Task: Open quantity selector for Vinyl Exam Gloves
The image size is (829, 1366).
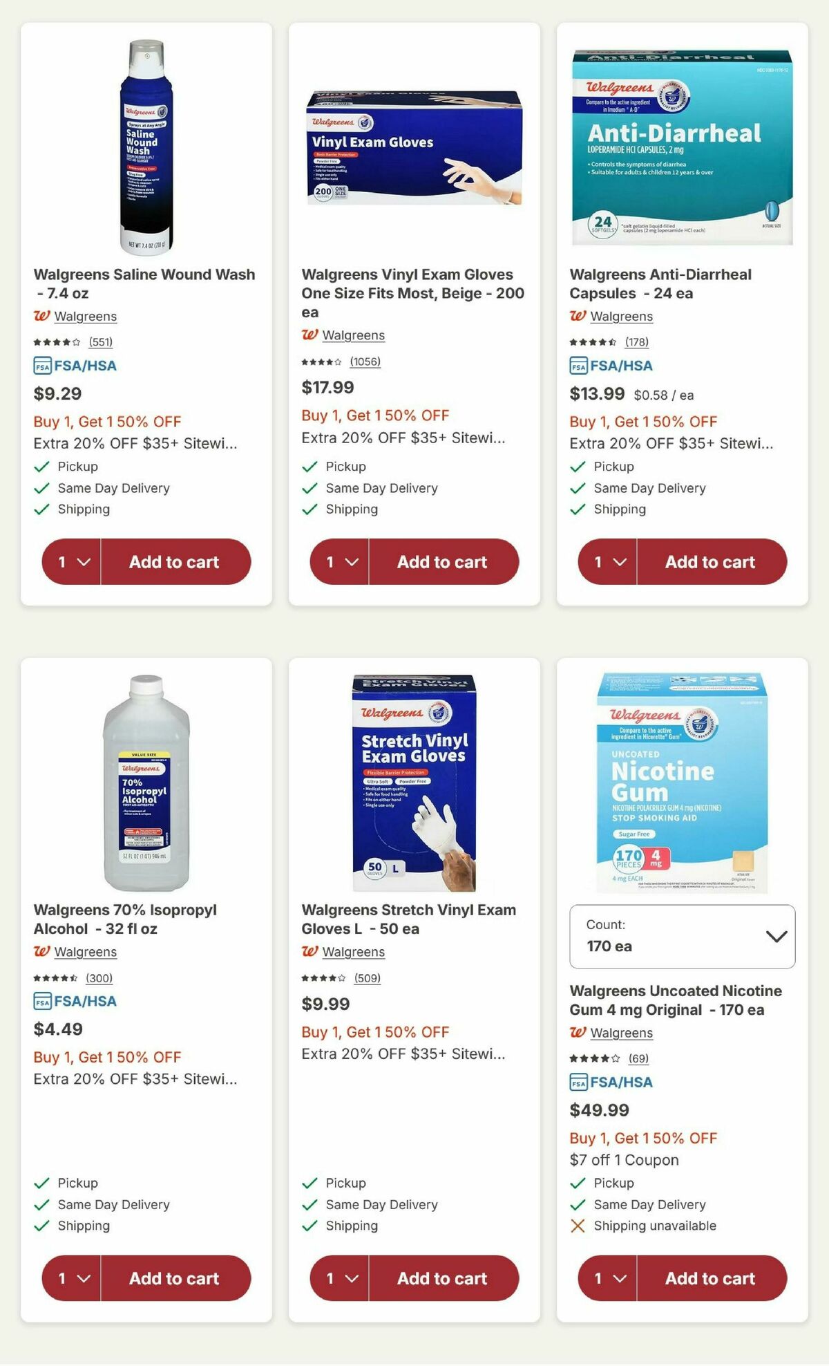Action: pyautogui.click(x=339, y=562)
